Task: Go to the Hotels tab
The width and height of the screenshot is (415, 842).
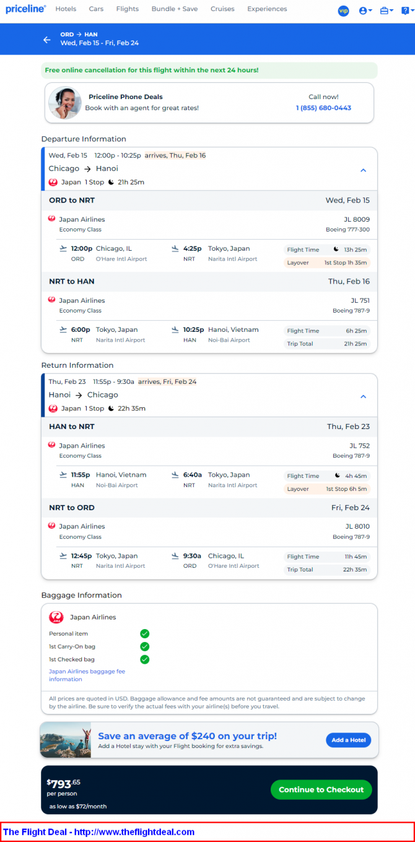Action: coord(66,9)
